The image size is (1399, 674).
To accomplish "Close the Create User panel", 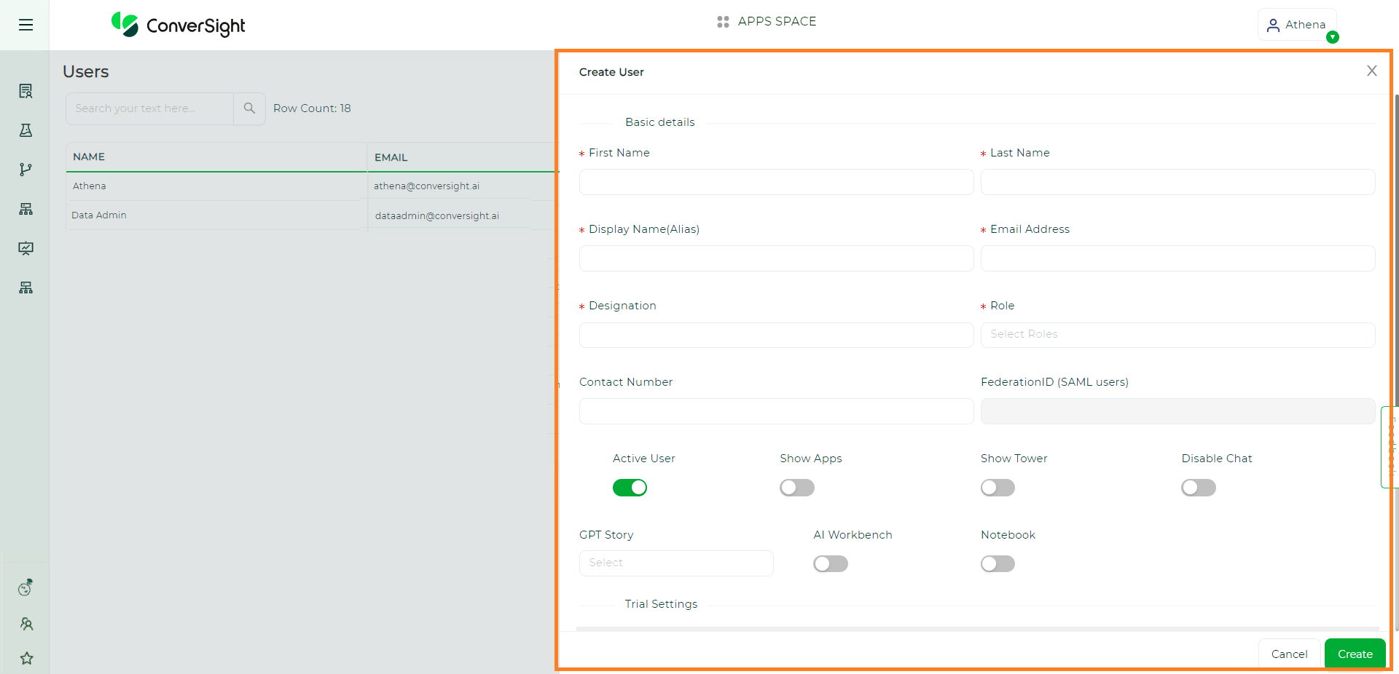I will 1372,71.
